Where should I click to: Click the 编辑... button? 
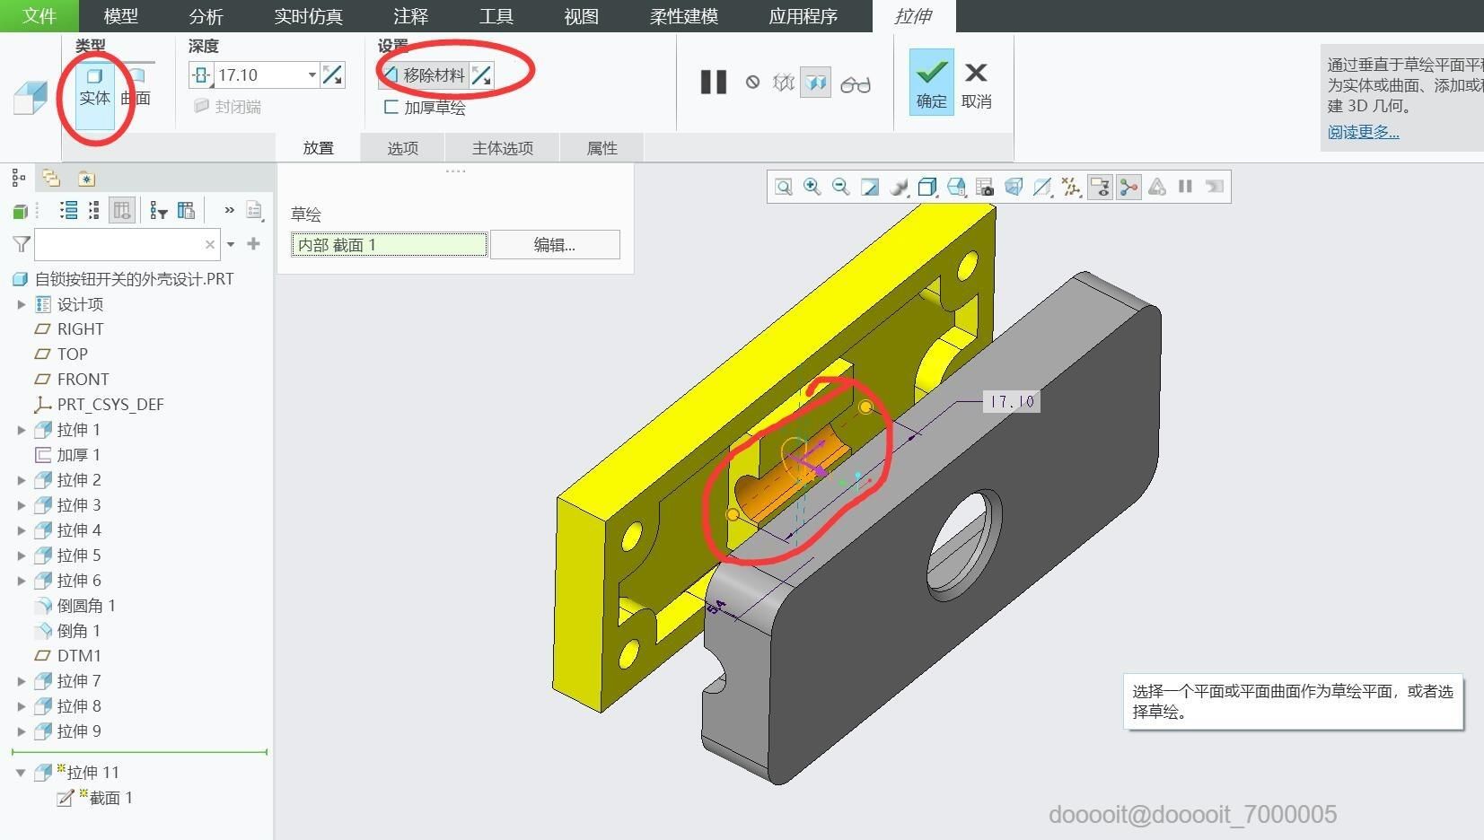coord(555,245)
